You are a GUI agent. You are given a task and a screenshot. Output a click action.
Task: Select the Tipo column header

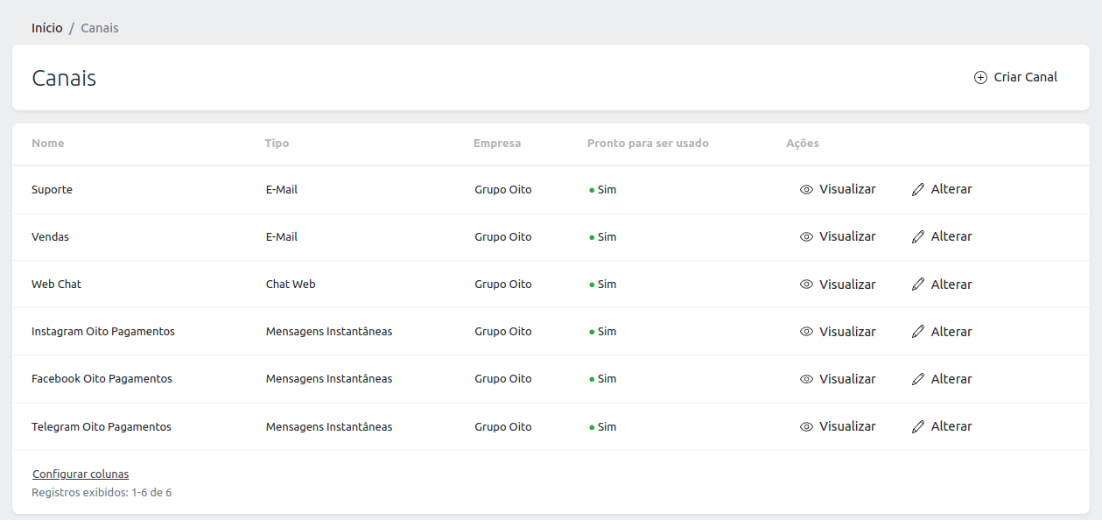[277, 144]
